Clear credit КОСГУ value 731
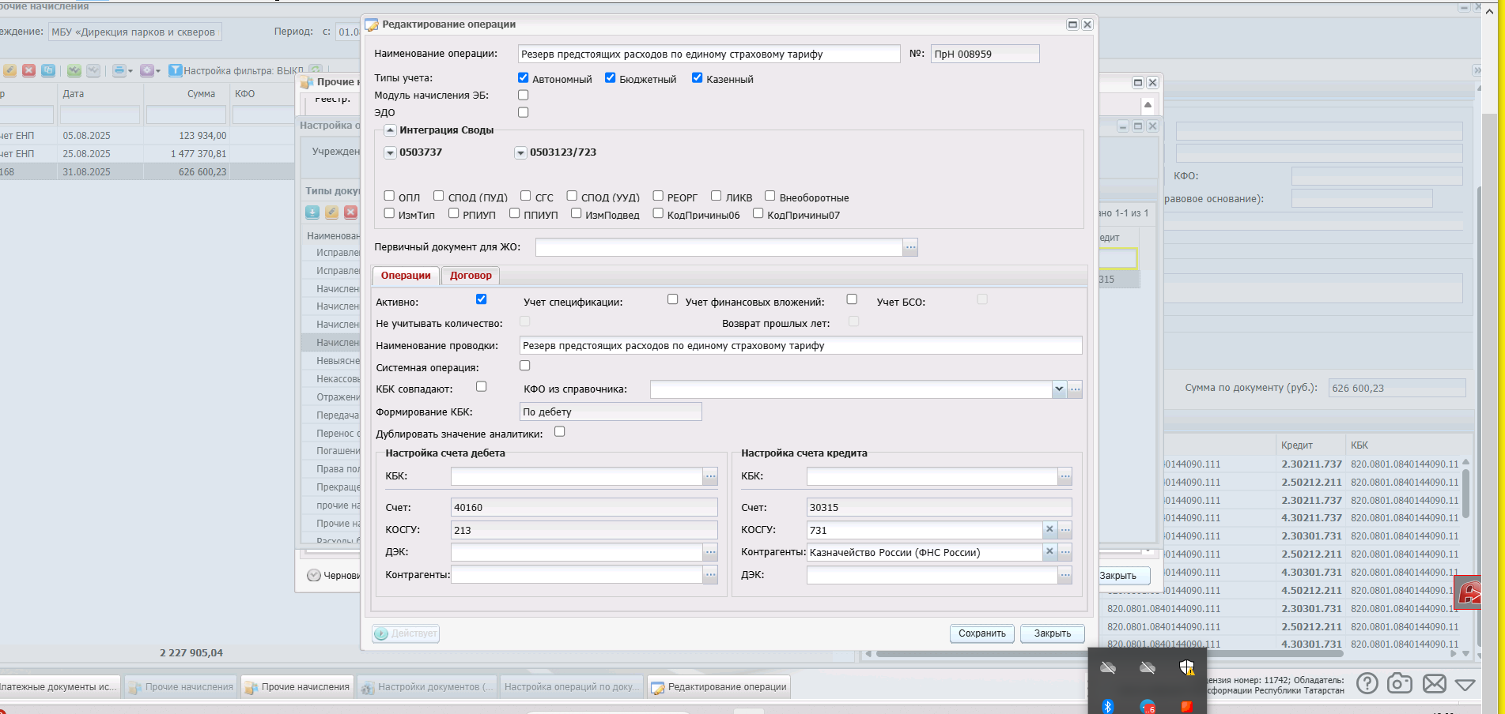Image resolution: width=1505 pixels, height=714 pixels. pos(1049,530)
